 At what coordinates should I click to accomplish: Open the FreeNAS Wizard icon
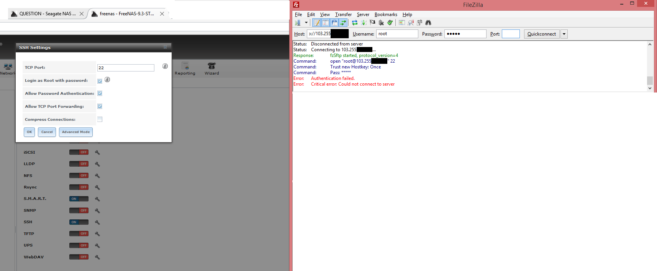(x=211, y=68)
